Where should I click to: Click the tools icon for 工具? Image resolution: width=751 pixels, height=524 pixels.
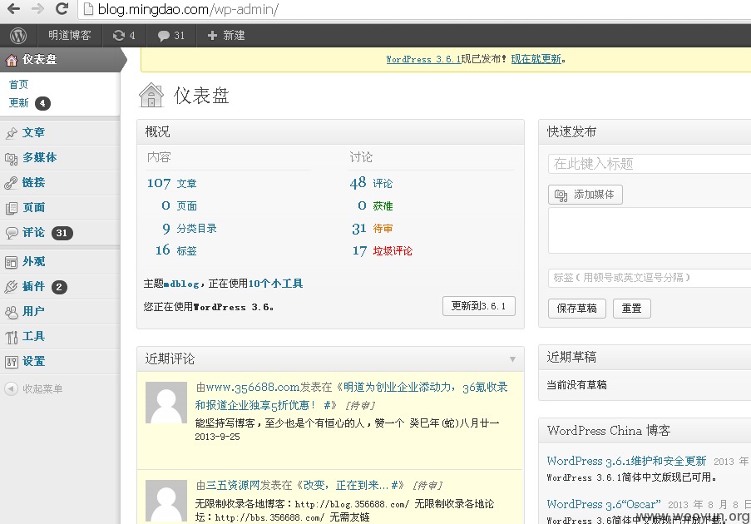(x=12, y=337)
